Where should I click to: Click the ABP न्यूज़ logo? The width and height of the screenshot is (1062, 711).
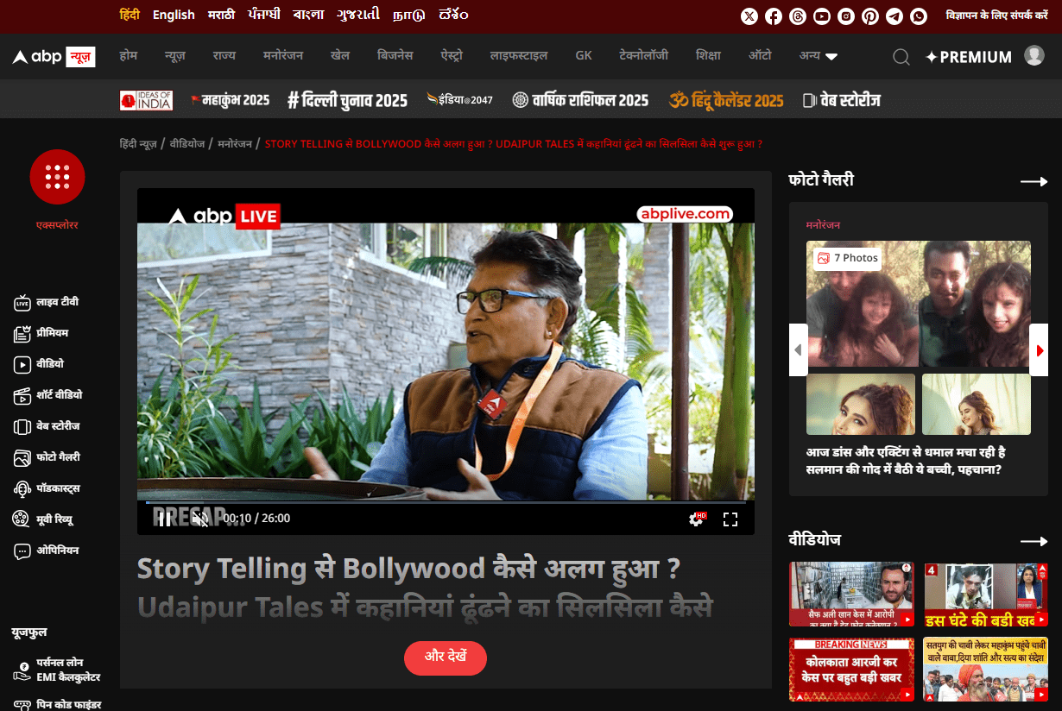point(54,57)
